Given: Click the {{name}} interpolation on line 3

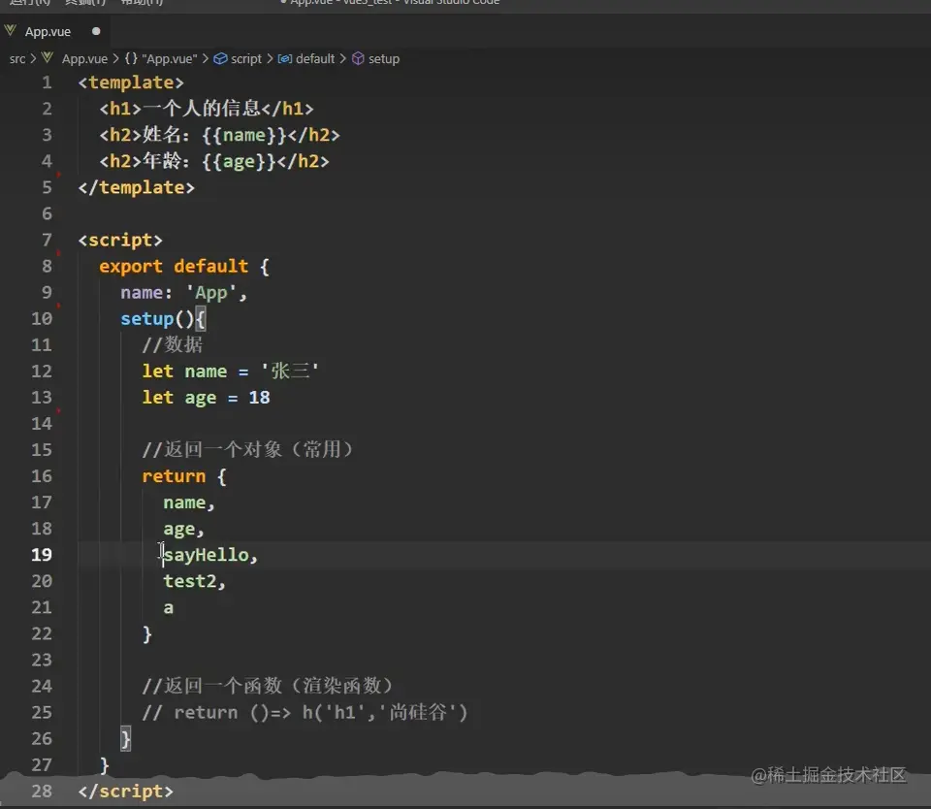Looking at the screenshot, I should coord(244,136).
